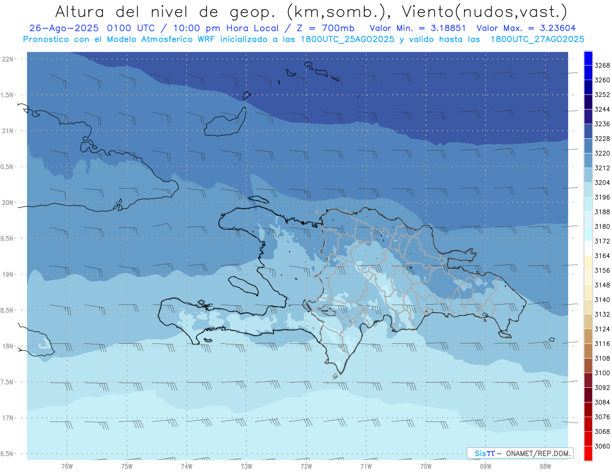Click the 3196 legend value

pos(602,197)
